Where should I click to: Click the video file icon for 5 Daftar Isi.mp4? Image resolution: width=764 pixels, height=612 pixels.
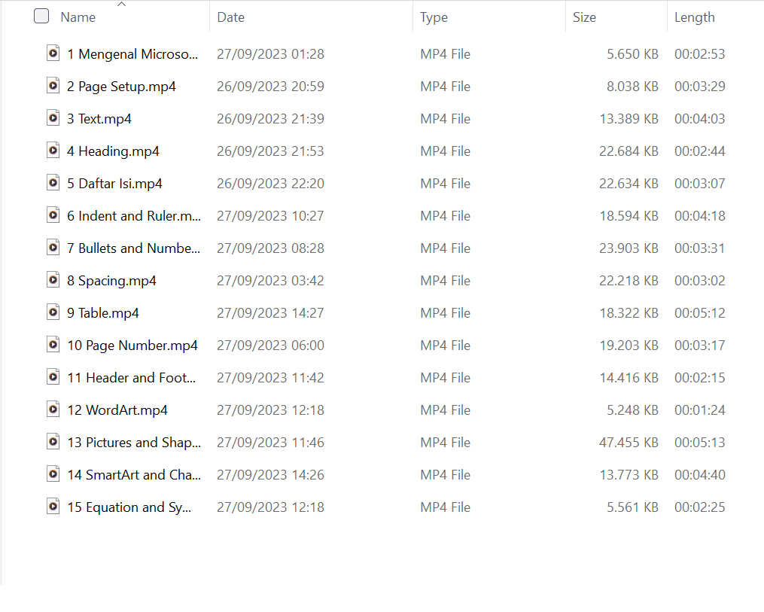(53, 183)
